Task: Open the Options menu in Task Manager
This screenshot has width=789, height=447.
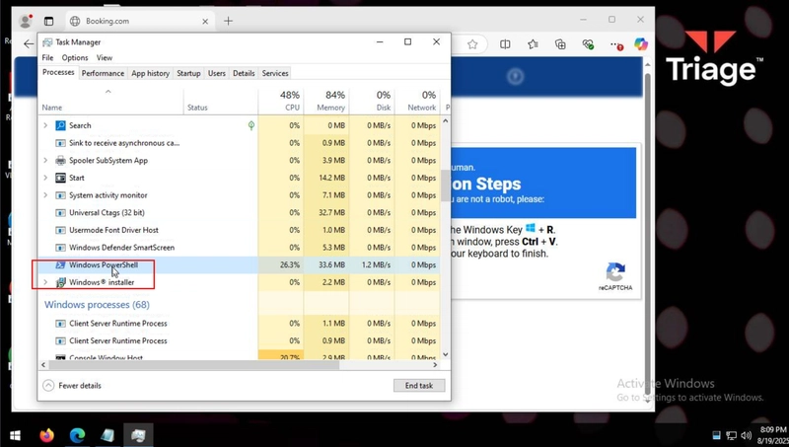Action: click(x=75, y=58)
